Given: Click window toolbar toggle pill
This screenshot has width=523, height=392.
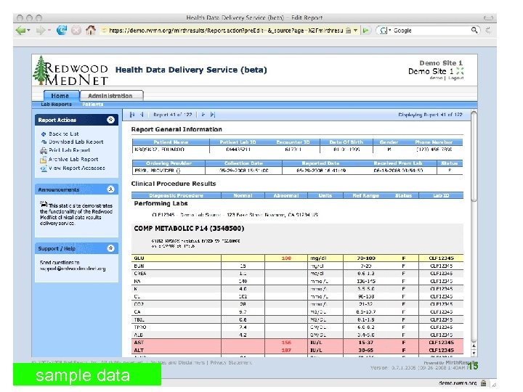Looking at the screenshot, I should tap(488, 17).
